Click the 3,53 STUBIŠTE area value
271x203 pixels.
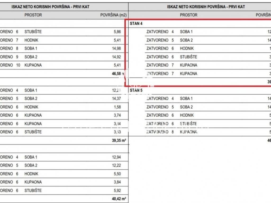click(x=117, y=132)
